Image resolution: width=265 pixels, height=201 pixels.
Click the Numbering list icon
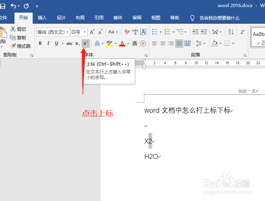click(167, 32)
